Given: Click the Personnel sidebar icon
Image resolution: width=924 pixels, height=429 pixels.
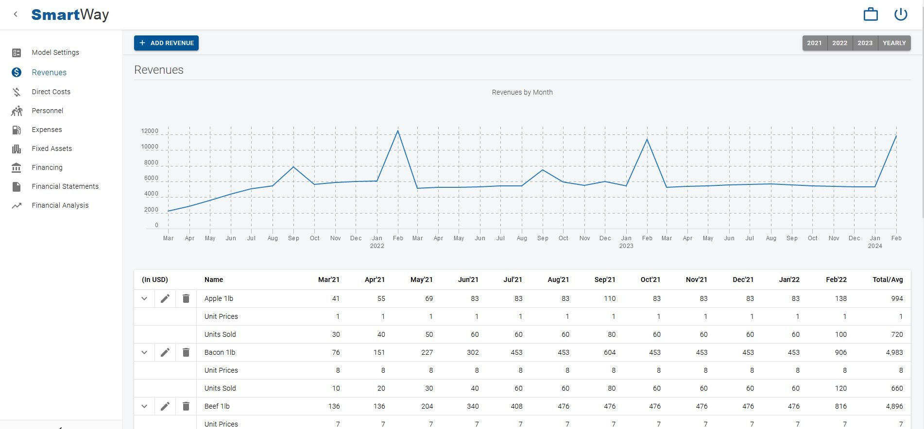Looking at the screenshot, I should pyautogui.click(x=17, y=111).
